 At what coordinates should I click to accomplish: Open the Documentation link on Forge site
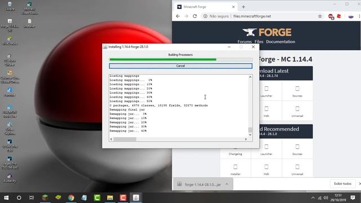280,42
